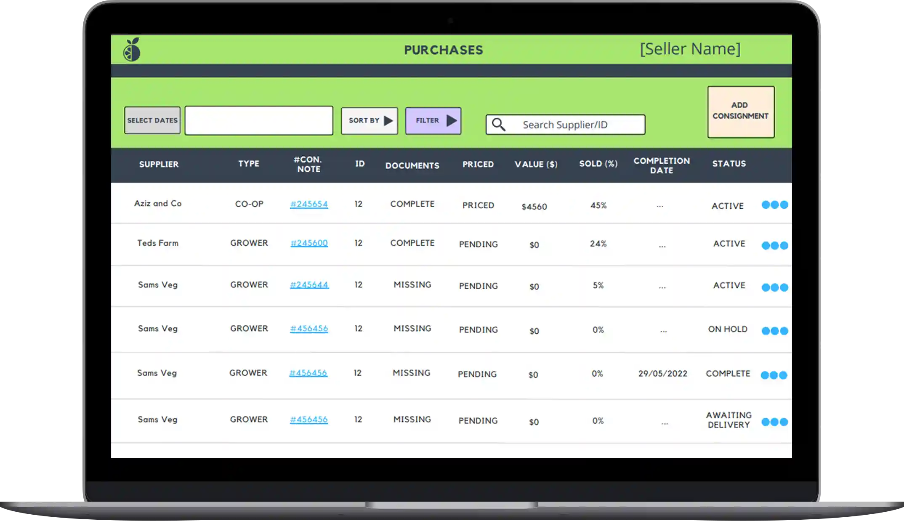This screenshot has height=521, width=904.
Task: Click MISSING documents cell in #245644 row
Action: point(412,284)
